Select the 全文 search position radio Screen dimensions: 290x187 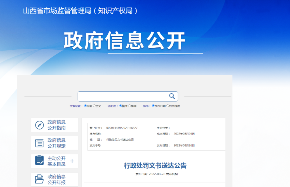click(x=94, y=106)
